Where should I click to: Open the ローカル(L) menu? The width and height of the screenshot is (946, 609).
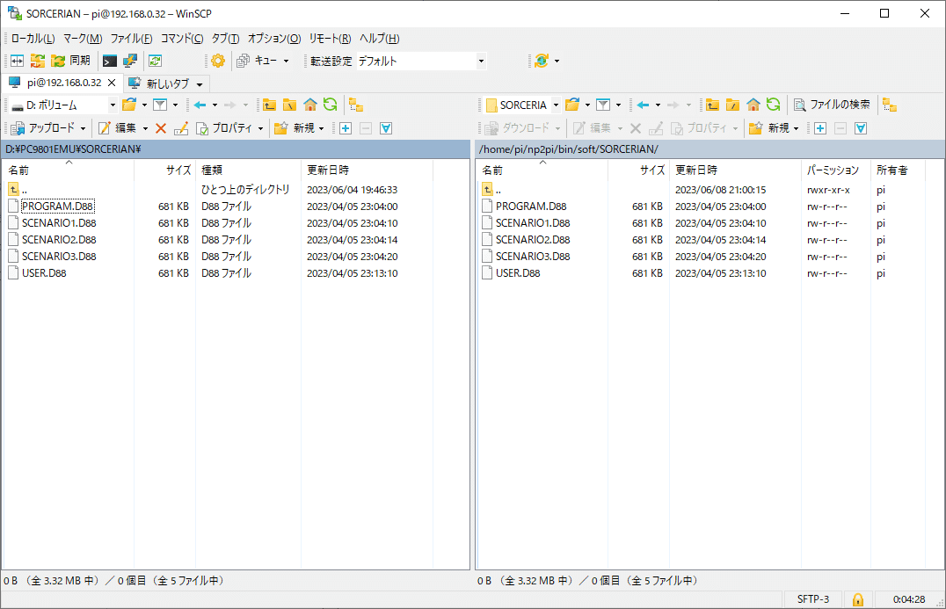[x=33, y=39]
